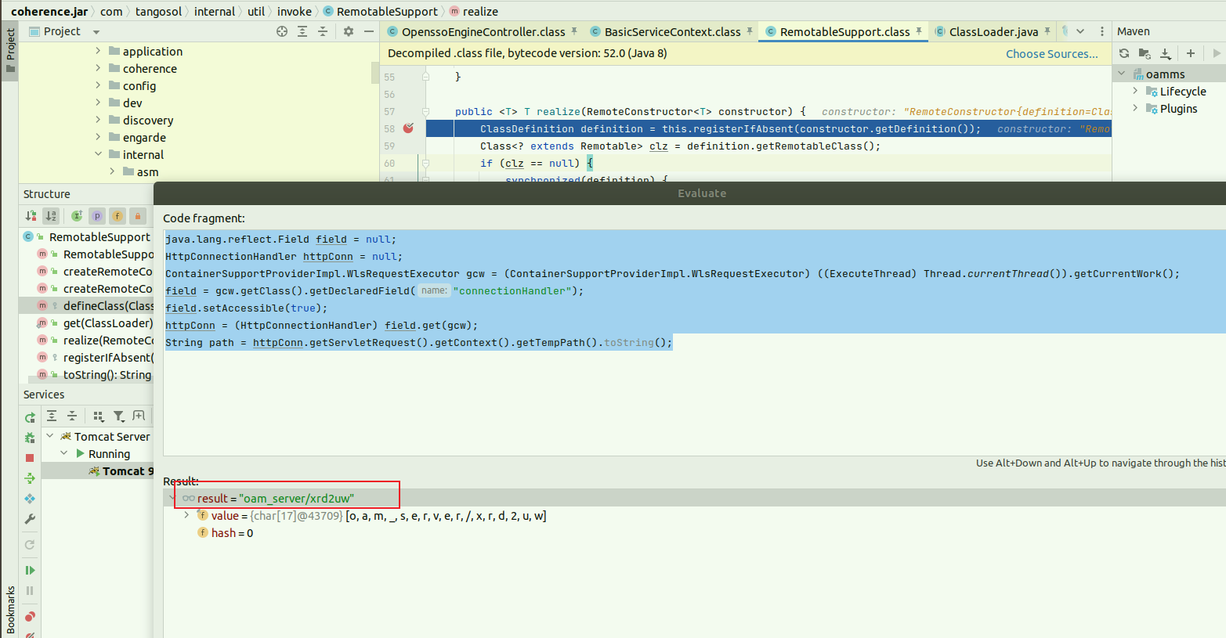Update the running Tomcat application
Image resolution: width=1226 pixels, height=638 pixels.
[30, 478]
